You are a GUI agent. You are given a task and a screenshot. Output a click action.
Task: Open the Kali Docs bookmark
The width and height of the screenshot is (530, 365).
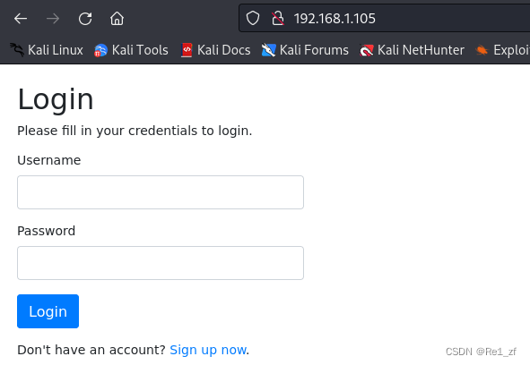click(x=215, y=50)
